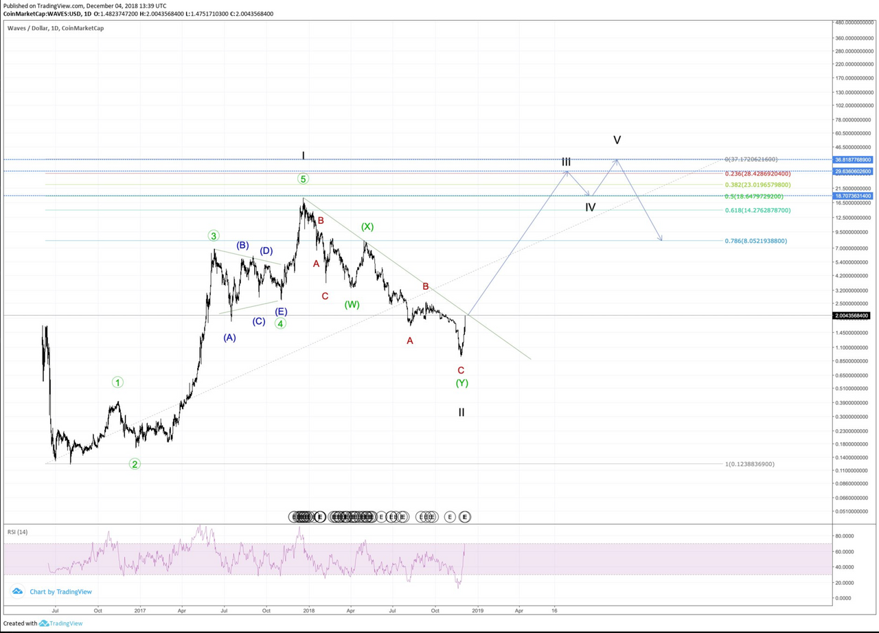The height and width of the screenshot is (633, 879).
Task: Click the blue 29.6360602600 price label
Action: tap(853, 171)
